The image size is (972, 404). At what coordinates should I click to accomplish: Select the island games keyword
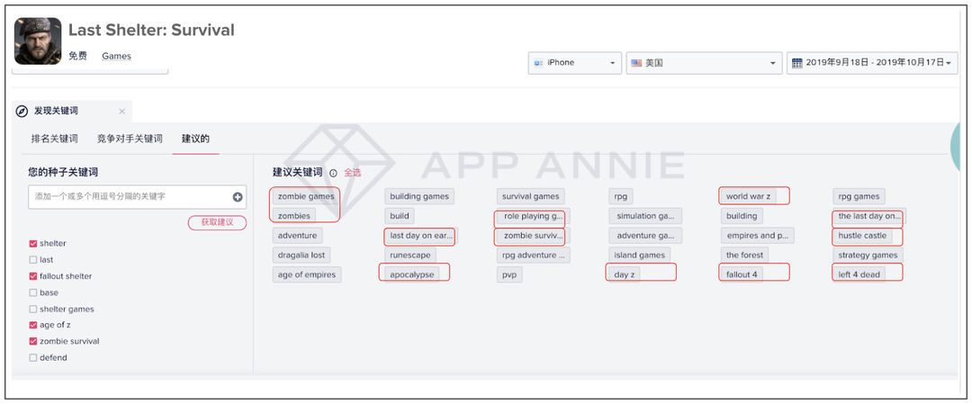point(639,256)
